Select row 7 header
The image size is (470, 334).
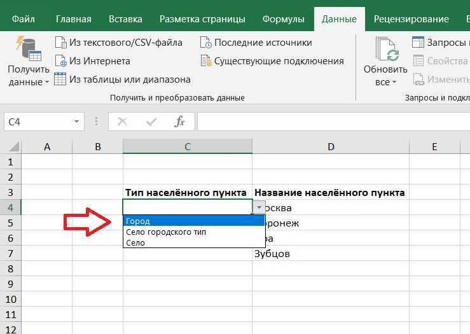pyautogui.click(x=10, y=254)
